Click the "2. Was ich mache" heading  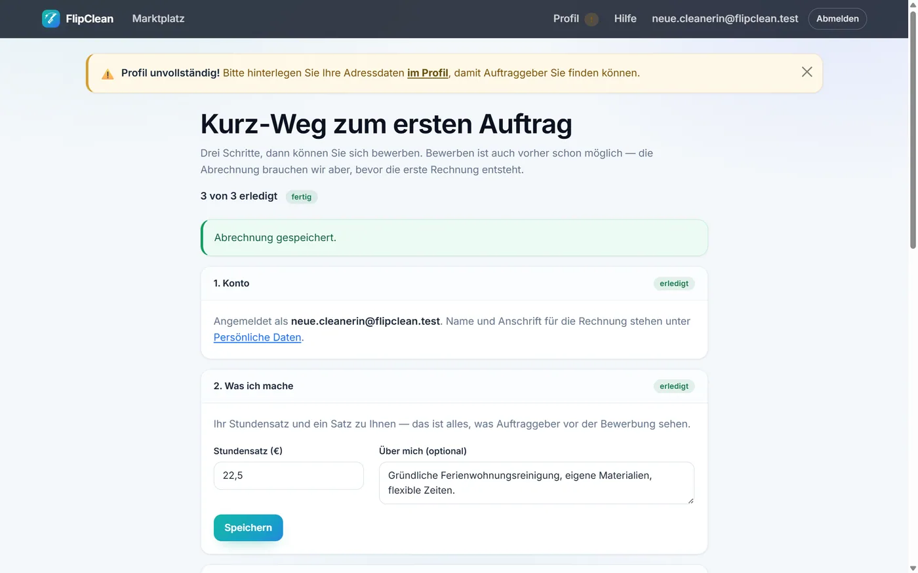(x=253, y=386)
